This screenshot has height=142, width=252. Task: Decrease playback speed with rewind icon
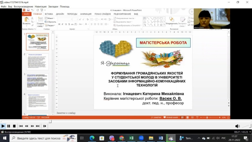(26, 126)
